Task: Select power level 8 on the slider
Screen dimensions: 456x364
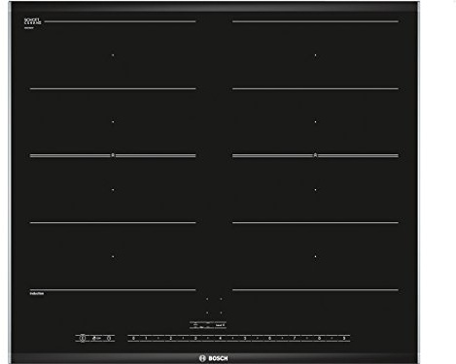Action: (319, 339)
